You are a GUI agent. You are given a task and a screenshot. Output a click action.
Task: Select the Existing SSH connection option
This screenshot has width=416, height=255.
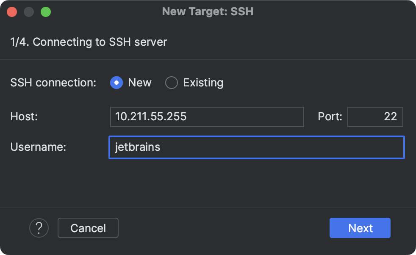(172, 83)
